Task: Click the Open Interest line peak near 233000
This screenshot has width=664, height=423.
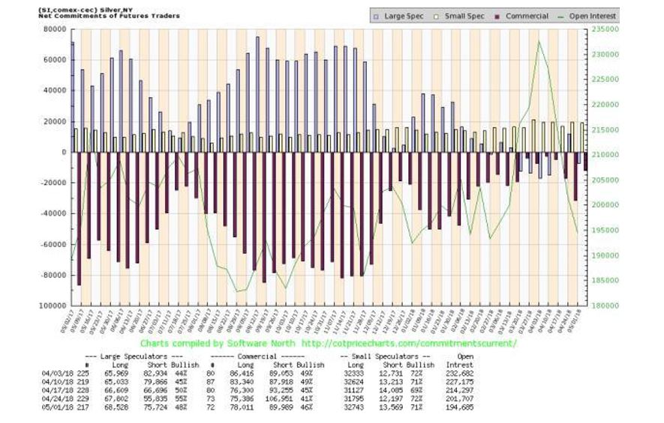Action: click(x=538, y=42)
